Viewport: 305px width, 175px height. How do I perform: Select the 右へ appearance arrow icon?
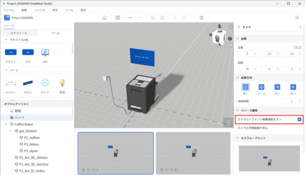(x=277, y=87)
